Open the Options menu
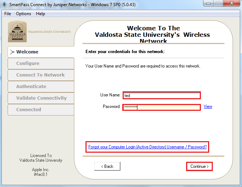 coord(23,14)
